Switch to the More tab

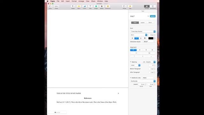(x=150, y=23)
